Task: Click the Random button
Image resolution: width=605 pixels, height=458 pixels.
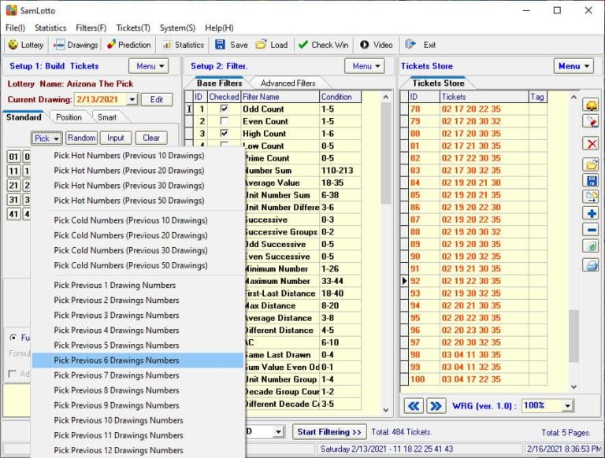Action: click(x=81, y=138)
